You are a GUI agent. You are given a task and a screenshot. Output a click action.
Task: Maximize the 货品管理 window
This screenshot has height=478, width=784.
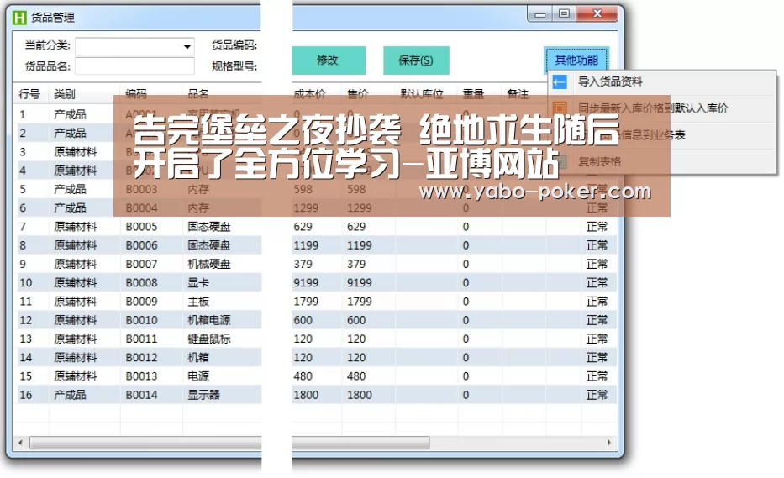pyautogui.click(x=564, y=14)
